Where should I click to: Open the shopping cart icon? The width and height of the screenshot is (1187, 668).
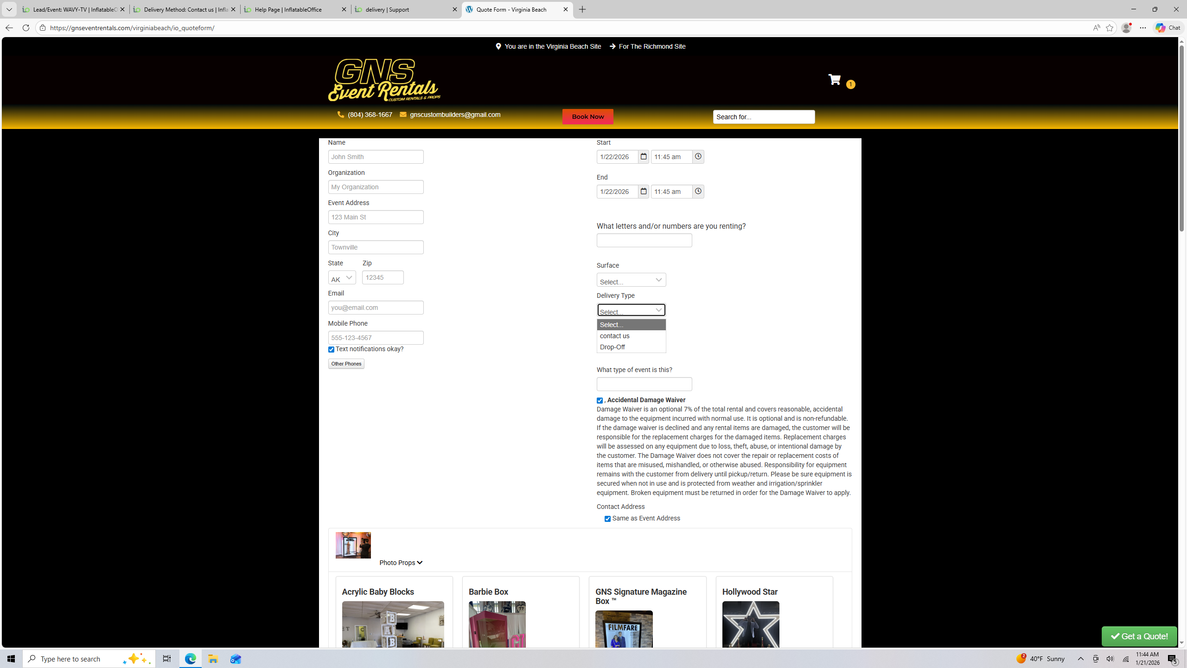[834, 80]
